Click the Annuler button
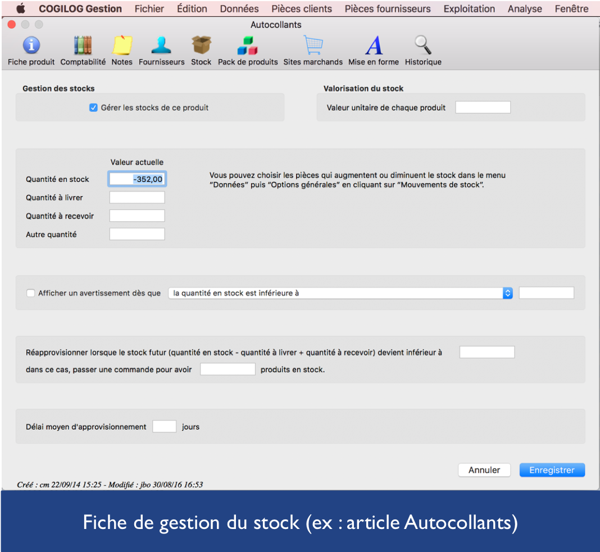 pyautogui.click(x=484, y=470)
